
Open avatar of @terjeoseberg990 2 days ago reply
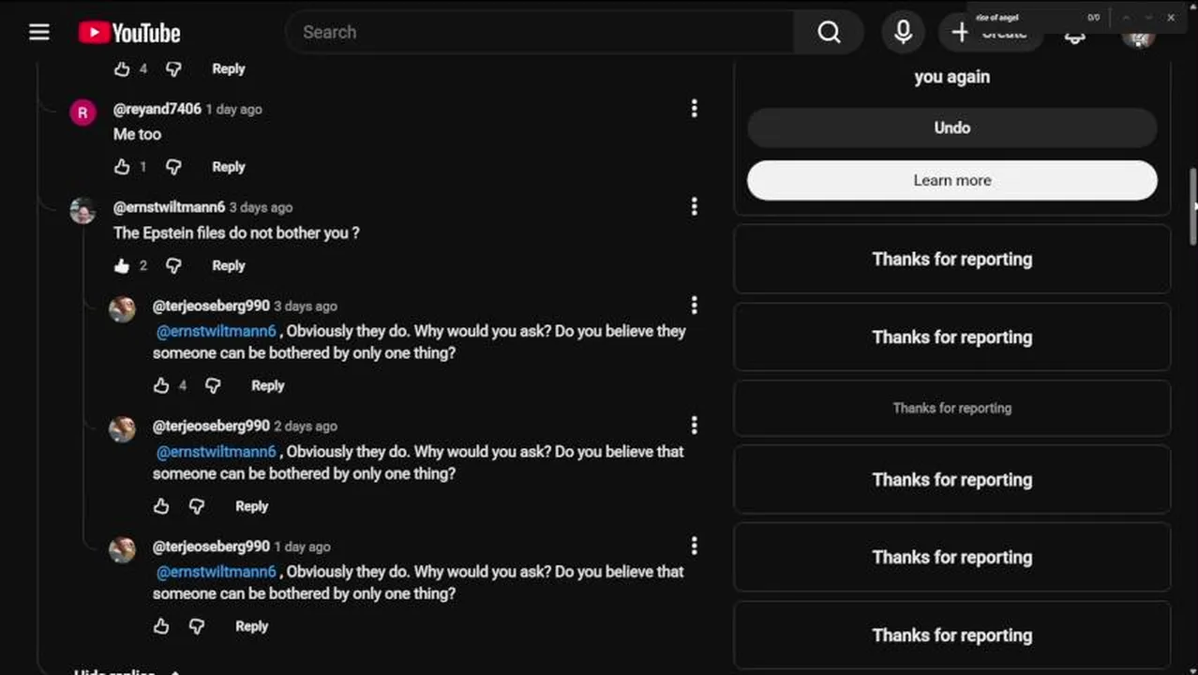point(122,429)
